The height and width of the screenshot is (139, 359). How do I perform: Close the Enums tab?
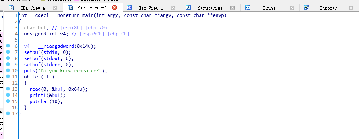click(292, 8)
